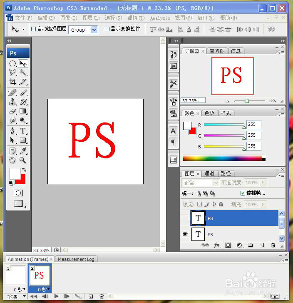Image resolution: width=293 pixels, height=303 pixels.
Task: Open the blend mode 正常 dropdown
Action: pyautogui.click(x=216, y=183)
